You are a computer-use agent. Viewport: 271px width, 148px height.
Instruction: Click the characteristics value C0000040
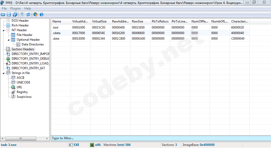coord(238,39)
